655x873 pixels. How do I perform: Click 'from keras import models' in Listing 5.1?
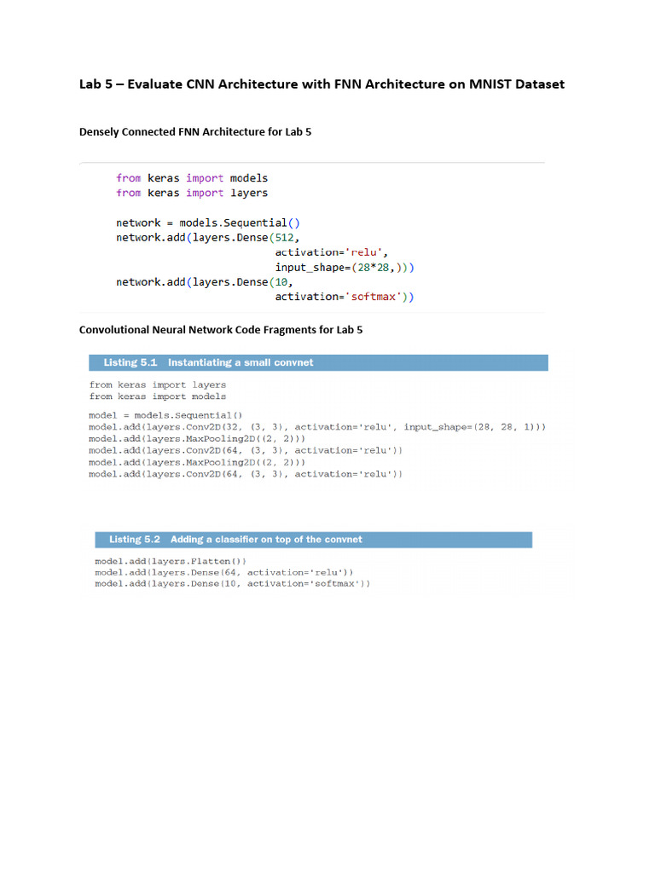click(158, 396)
